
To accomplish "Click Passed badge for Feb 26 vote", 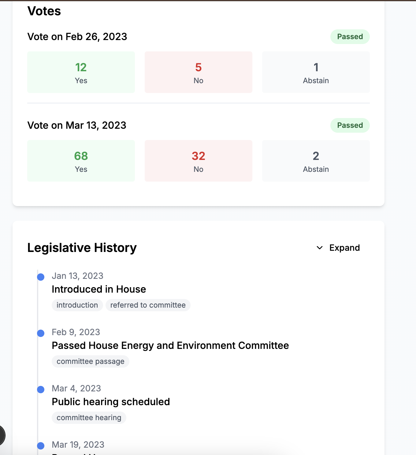I will point(350,37).
